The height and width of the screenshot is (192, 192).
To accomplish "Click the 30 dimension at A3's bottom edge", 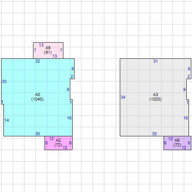I will coord(154,134).
